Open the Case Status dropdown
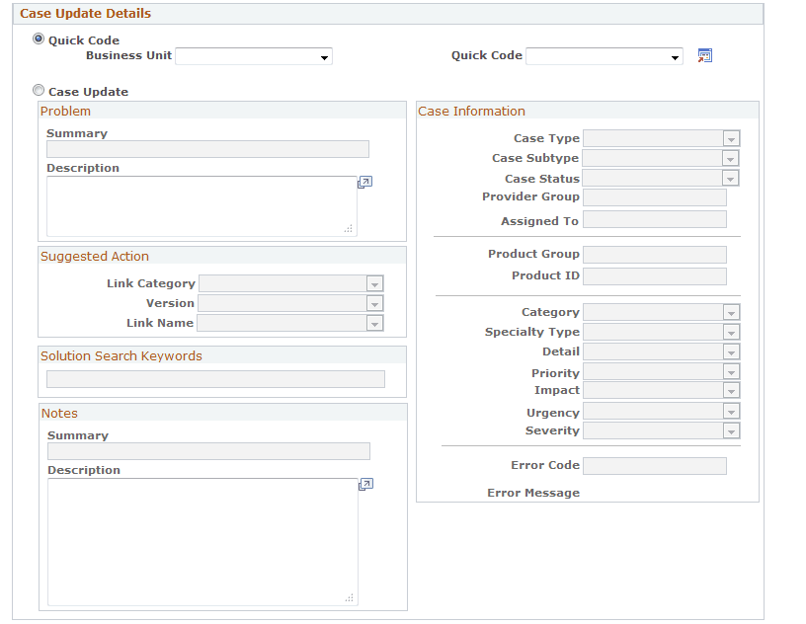The width and height of the screenshot is (806, 624). 730,178
